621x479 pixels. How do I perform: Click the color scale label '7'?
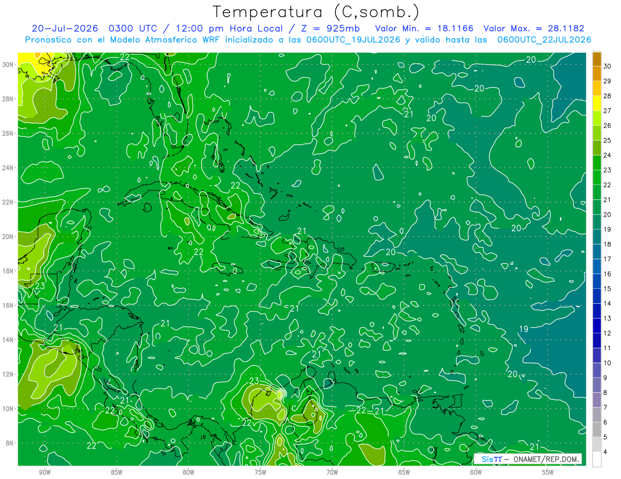[x=606, y=408]
